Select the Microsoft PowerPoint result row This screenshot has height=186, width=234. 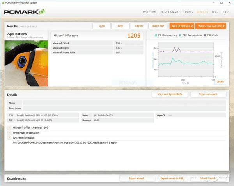click(x=97, y=52)
